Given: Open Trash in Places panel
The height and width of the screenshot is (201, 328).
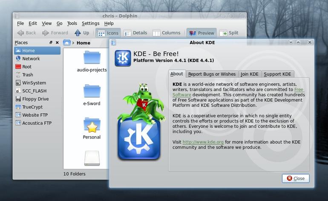Looking at the screenshot, I should (x=37, y=75).
